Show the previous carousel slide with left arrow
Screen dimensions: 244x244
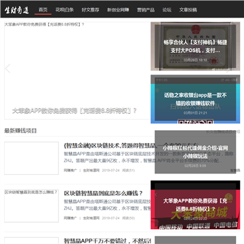[x=8, y=68]
